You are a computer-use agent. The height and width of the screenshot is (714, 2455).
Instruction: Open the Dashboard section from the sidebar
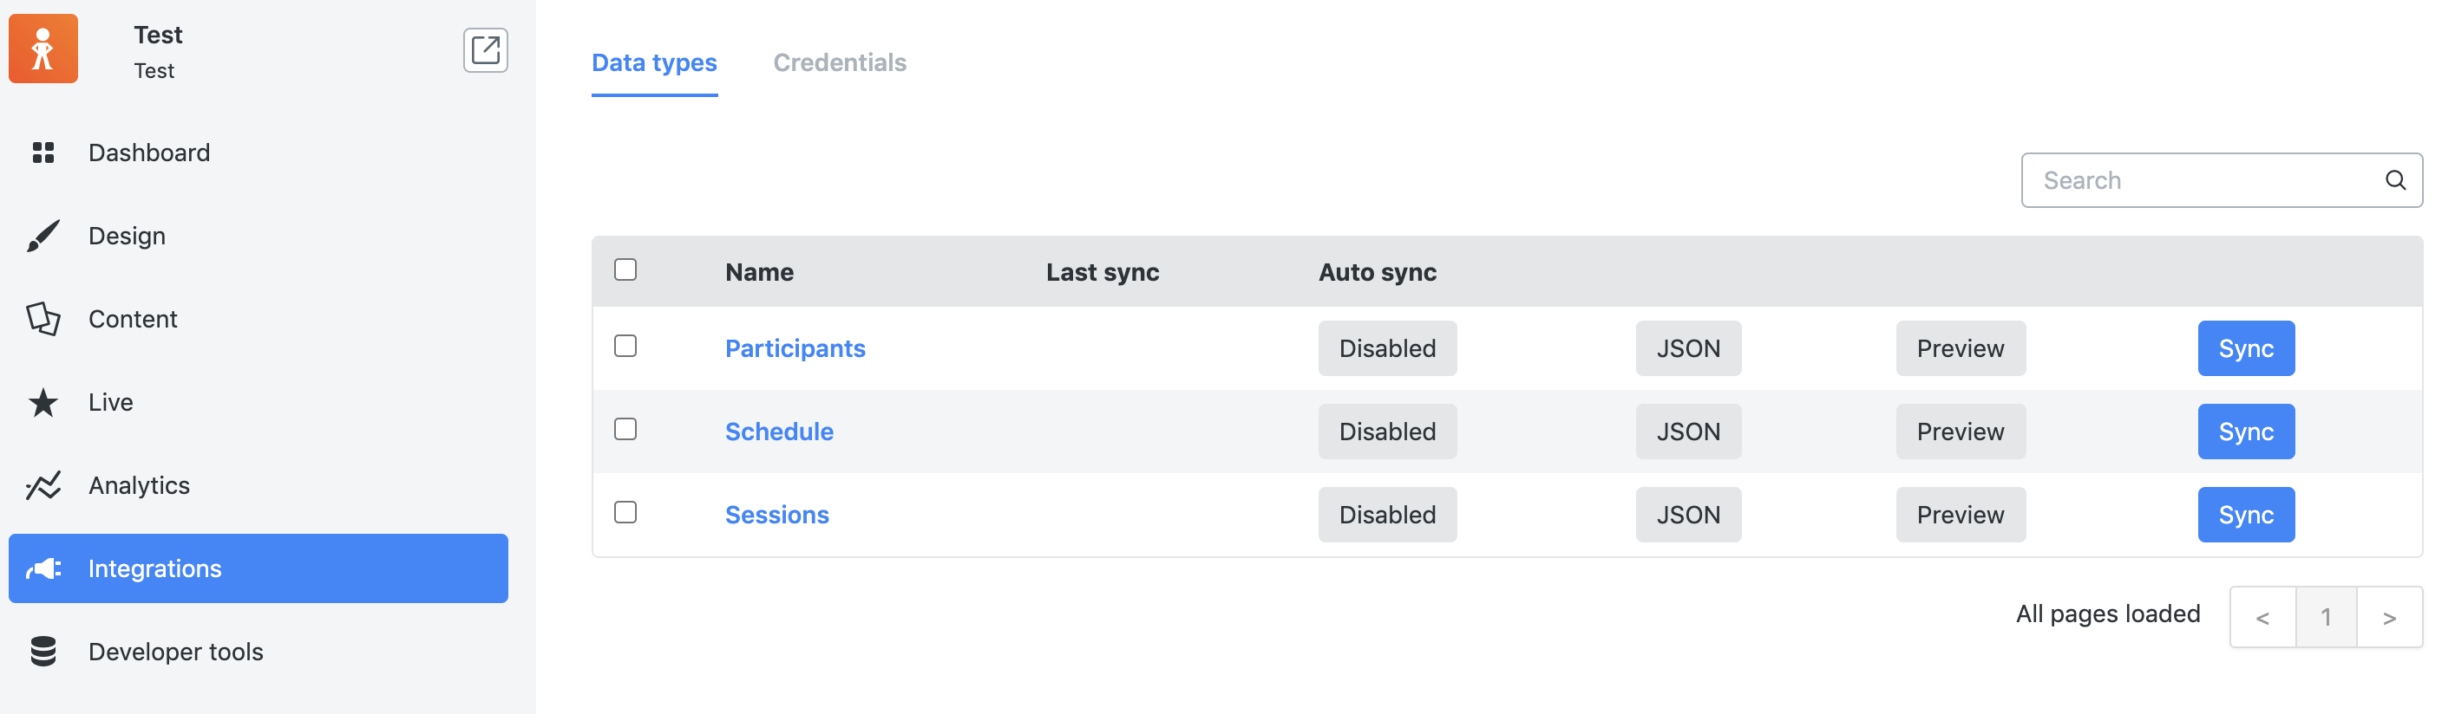(x=43, y=153)
